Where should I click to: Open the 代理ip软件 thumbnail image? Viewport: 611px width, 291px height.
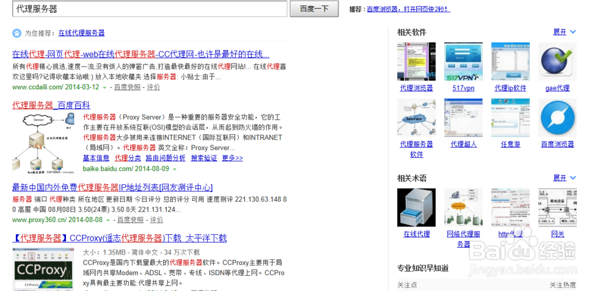click(510, 62)
